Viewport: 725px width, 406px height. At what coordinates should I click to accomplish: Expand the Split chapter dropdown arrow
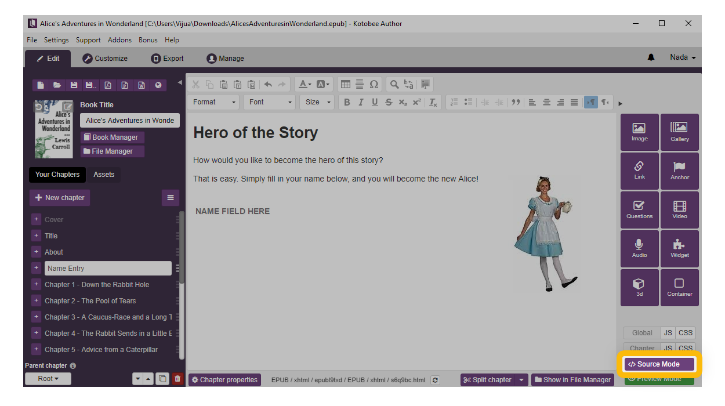click(x=522, y=380)
